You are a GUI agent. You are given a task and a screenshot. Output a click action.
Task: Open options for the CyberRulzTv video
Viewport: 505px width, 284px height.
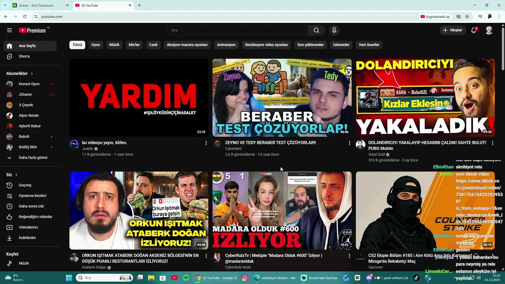click(x=349, y=256)
